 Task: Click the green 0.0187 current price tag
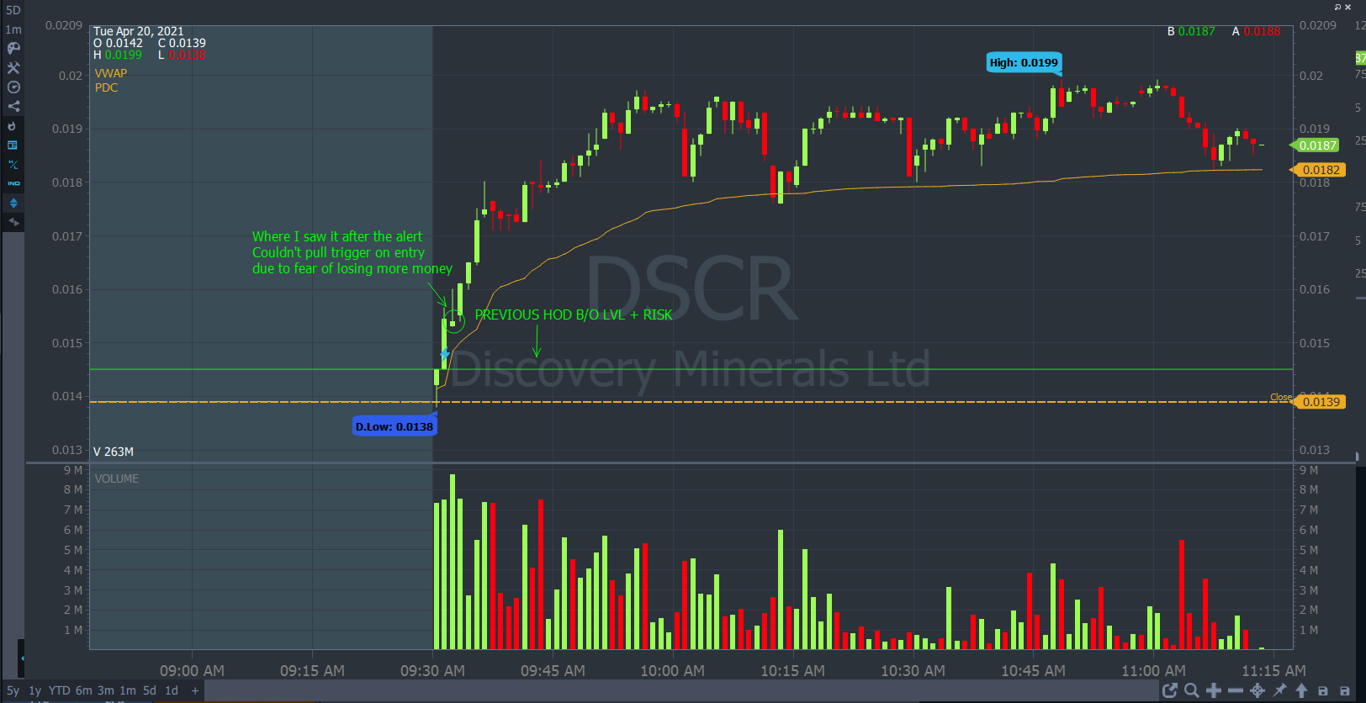coord(1315,145)
